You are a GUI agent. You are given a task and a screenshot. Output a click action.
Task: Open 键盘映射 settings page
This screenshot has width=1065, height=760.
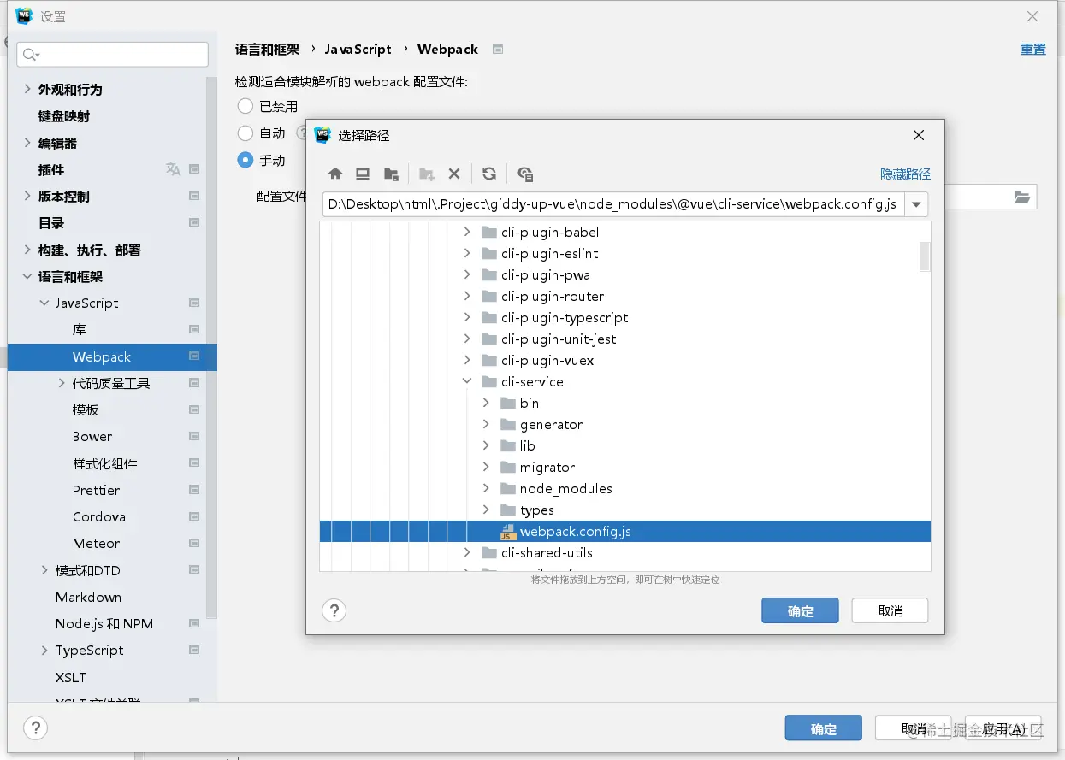coord(64,116)
